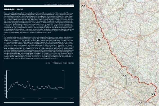Click the elevation chart's horizontal axis

[39, 98]
